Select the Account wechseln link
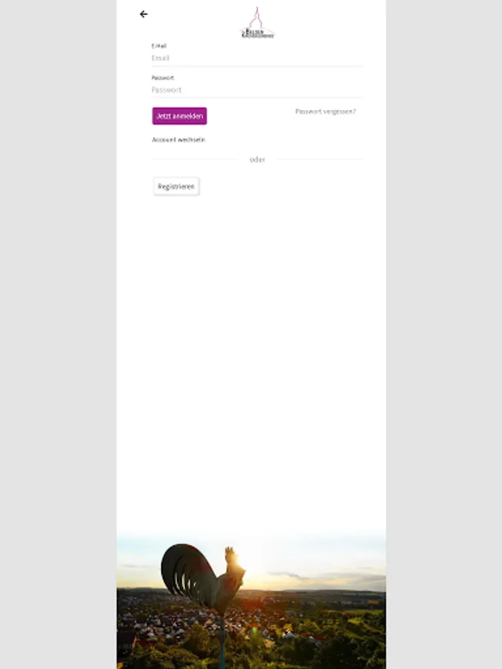This screenshot has width=502, height=669. tap(178, 140)
